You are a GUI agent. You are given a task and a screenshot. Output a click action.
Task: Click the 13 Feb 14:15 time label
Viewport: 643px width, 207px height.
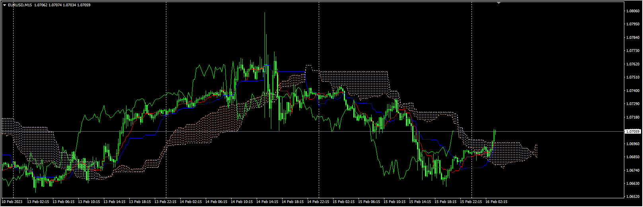coord(115,202)
